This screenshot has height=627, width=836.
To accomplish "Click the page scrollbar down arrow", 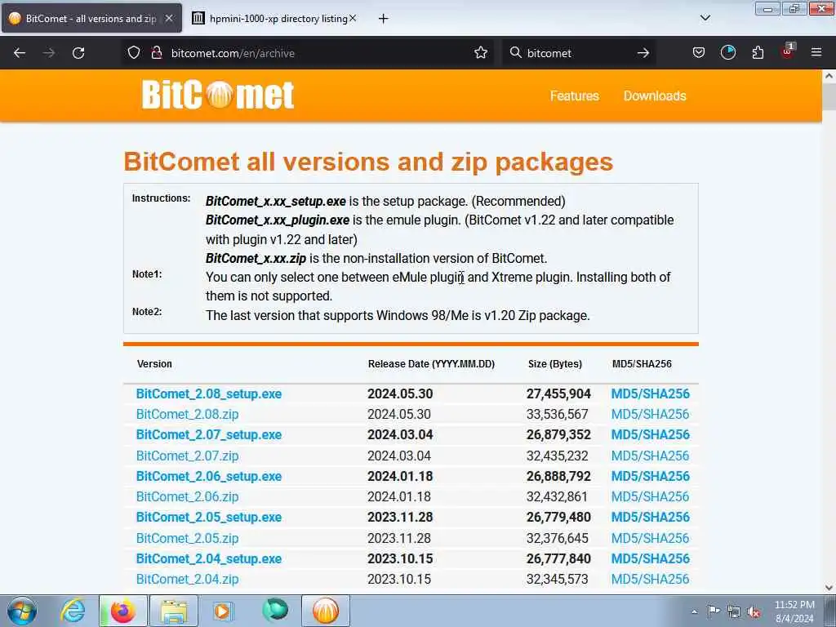I will pos(829,587).
